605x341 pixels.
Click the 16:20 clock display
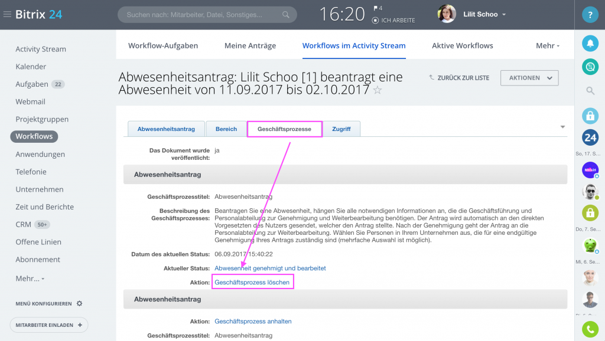(342, 15)
